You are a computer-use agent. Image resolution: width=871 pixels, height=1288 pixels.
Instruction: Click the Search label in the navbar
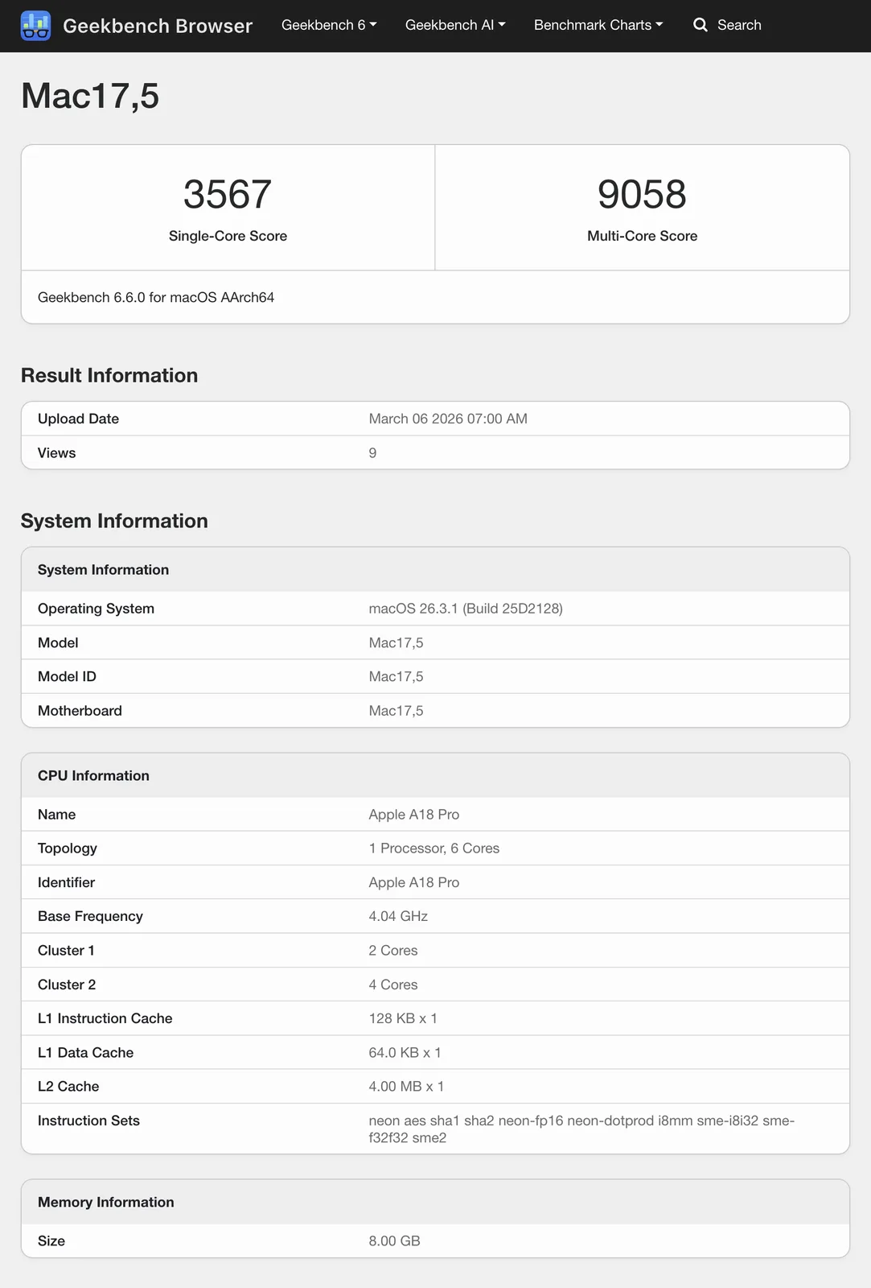[x=739, y=25]
